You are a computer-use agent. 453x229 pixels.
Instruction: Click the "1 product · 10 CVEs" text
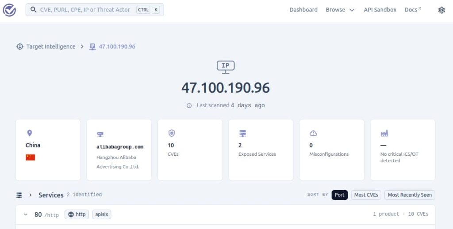(401, 214)
